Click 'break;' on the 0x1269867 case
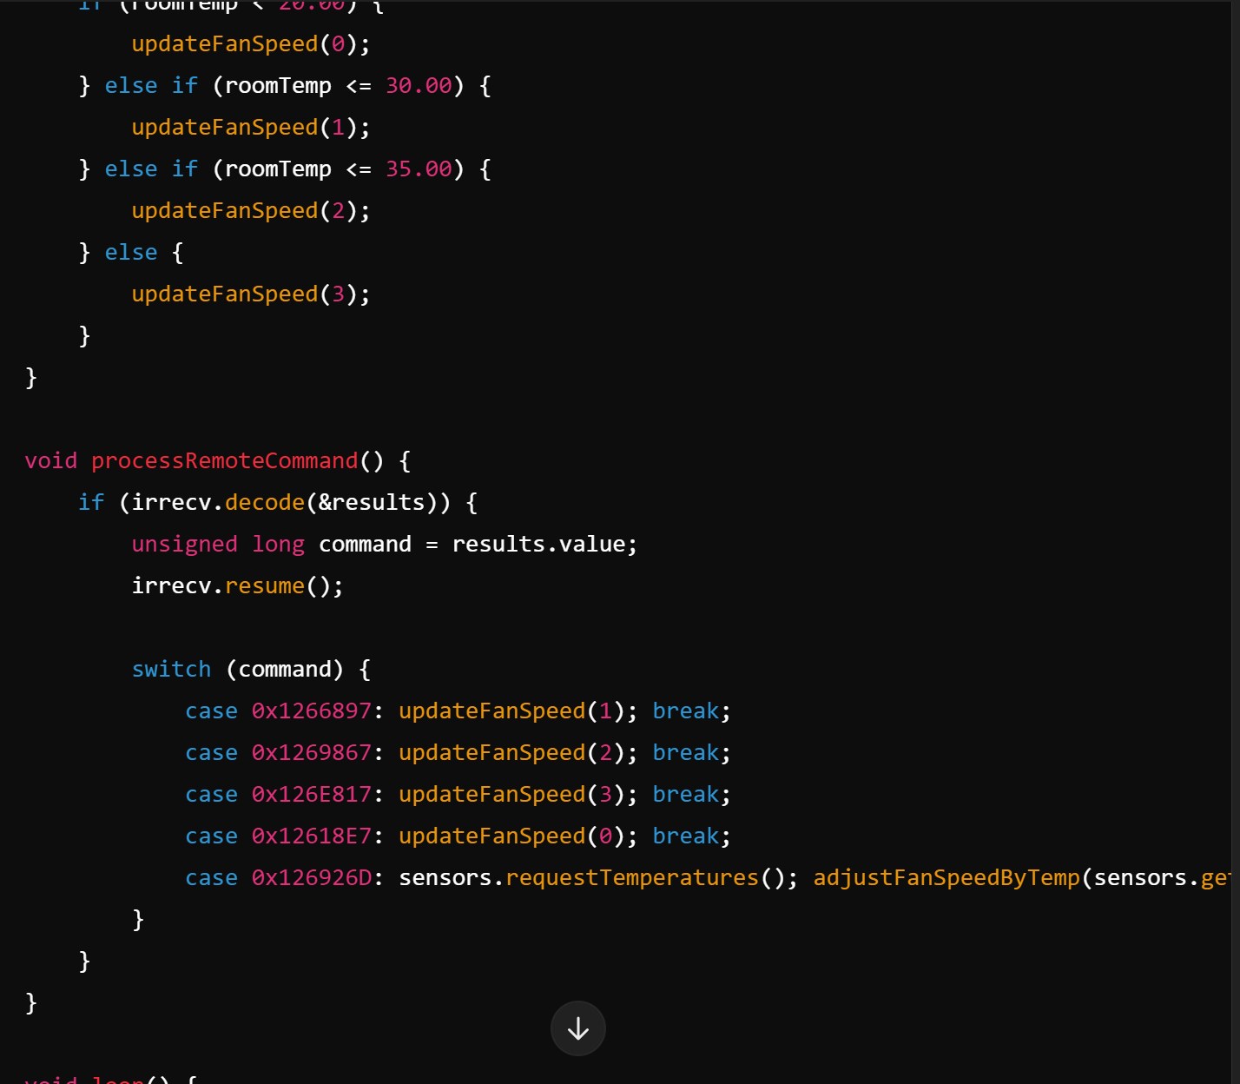The height and width of the screenshot is (1084, 1240). coord(692,752)
